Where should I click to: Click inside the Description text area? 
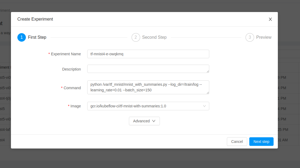(x=148, y=69)
